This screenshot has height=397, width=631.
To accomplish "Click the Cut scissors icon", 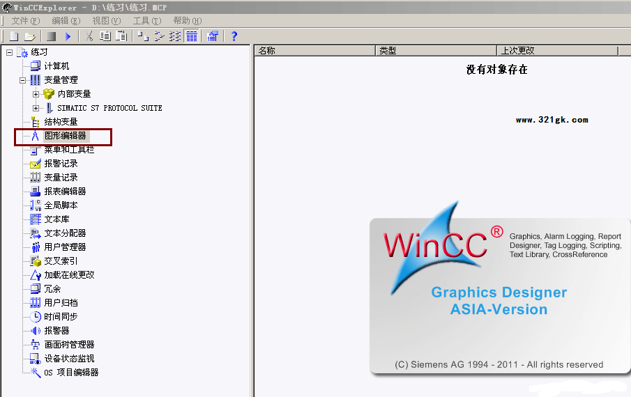I will [x=89, y=36].
